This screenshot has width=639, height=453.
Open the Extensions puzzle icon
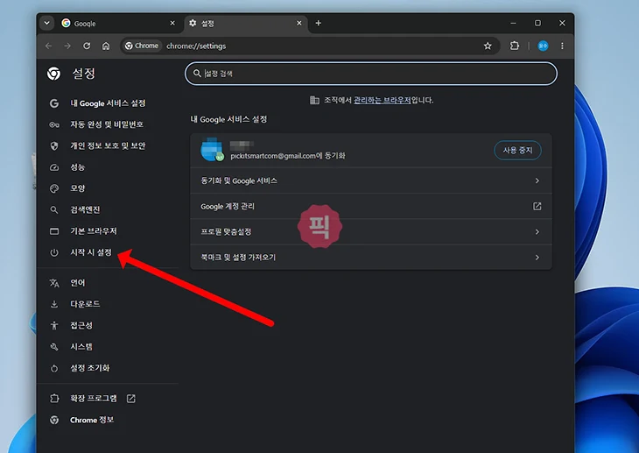click(515, 46)
